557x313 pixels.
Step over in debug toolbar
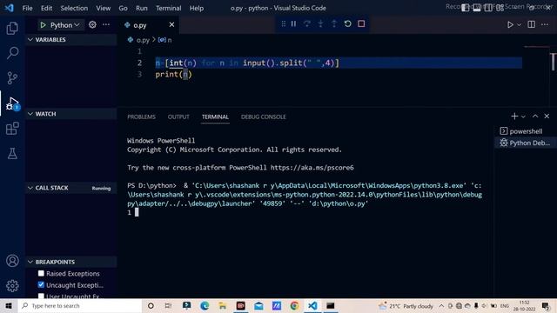(x=307, y=23)
